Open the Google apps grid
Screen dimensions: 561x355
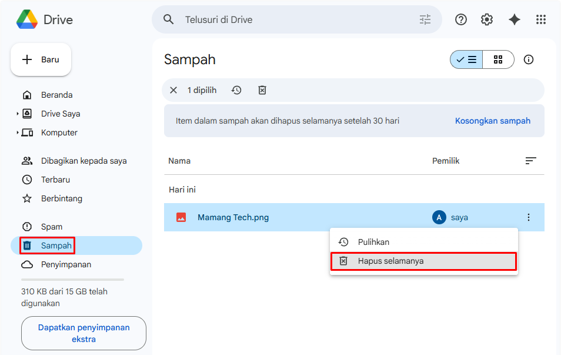(540, 19)
